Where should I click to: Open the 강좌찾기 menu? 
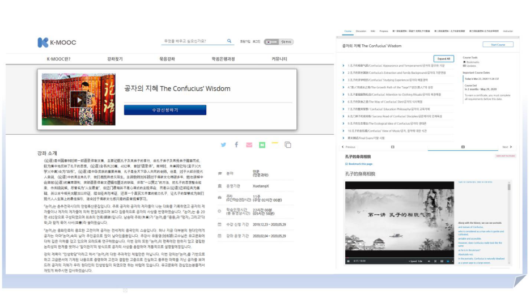[x=115, y=59]
